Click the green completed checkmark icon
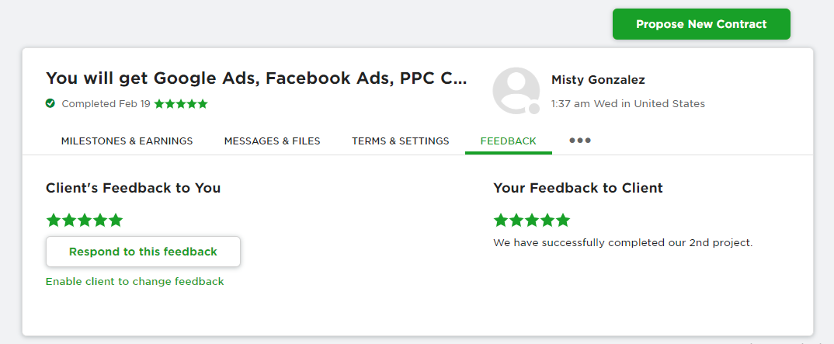The height and width of the screenshot is (344, 834). (x=50, y=103)
